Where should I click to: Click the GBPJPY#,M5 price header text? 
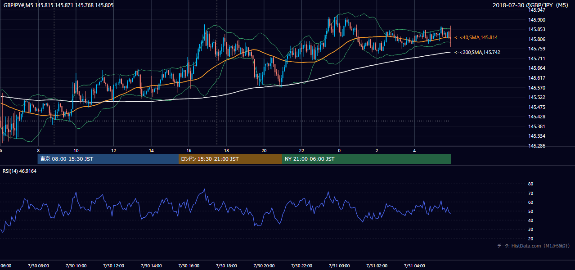click(58, 5)
